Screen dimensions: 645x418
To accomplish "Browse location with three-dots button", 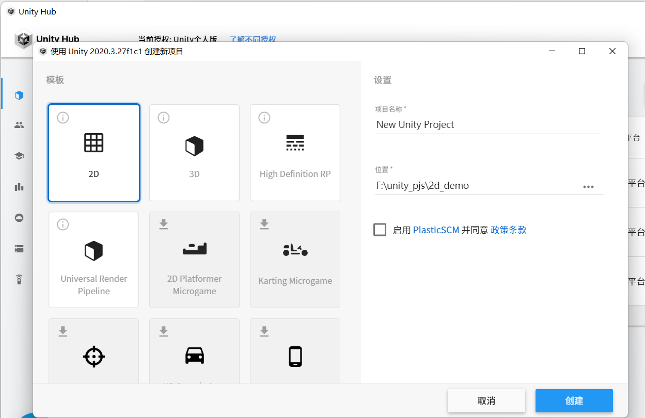I will coord(588,187).
